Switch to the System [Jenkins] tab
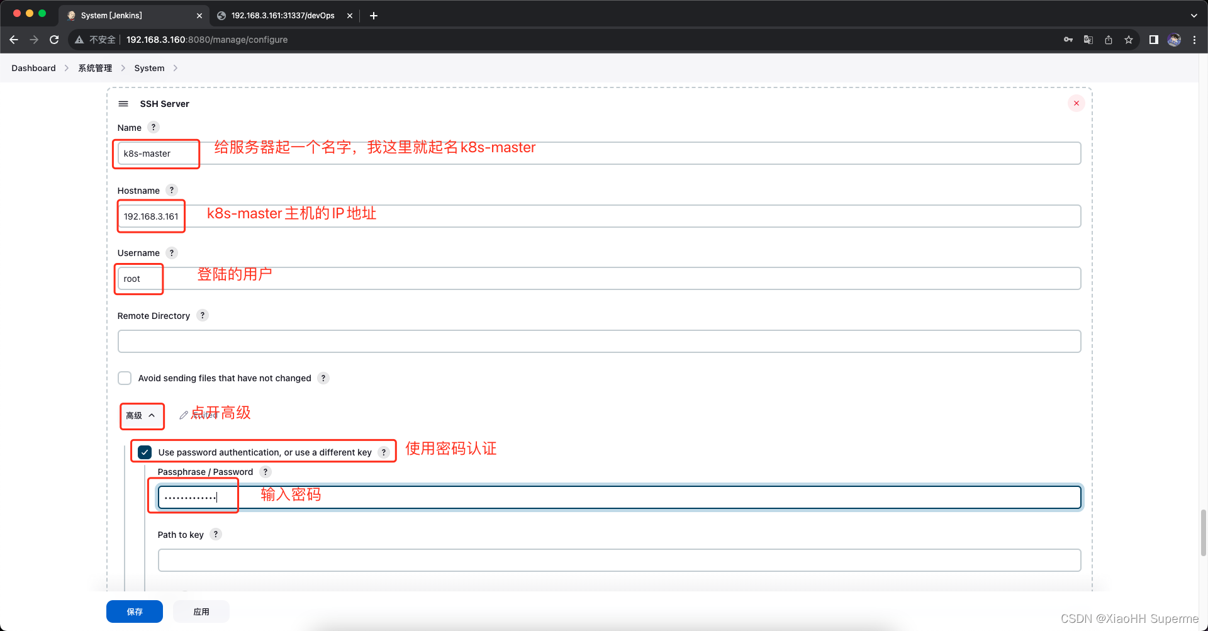 135,16
